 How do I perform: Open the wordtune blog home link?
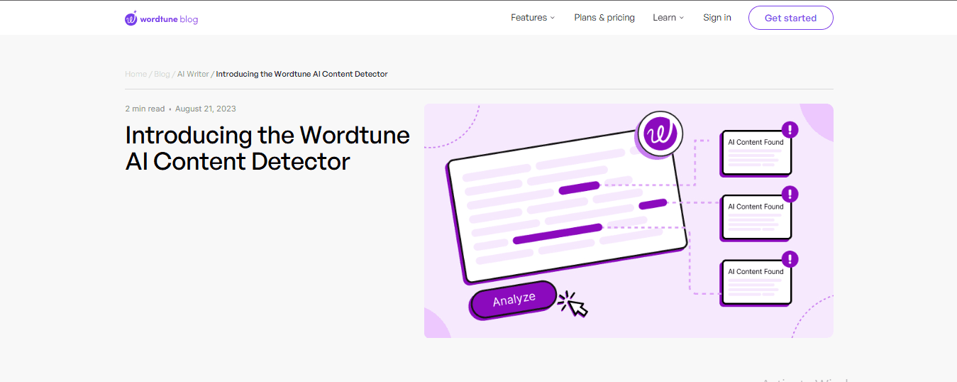pos(162,18)
